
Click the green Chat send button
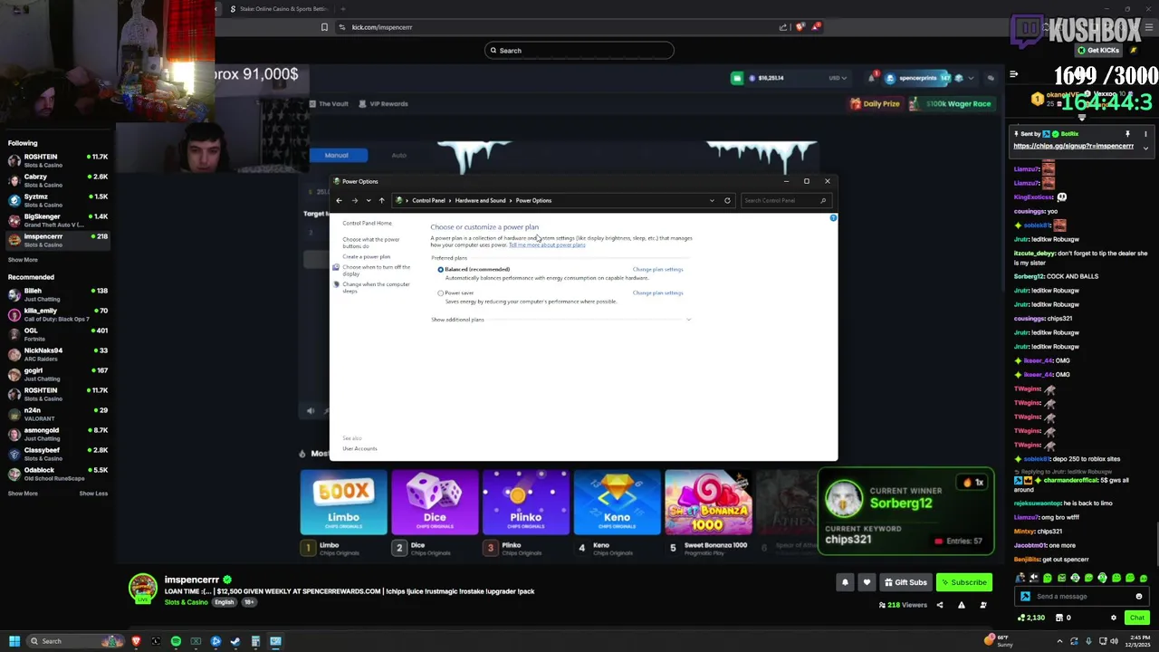(1137, 618)
